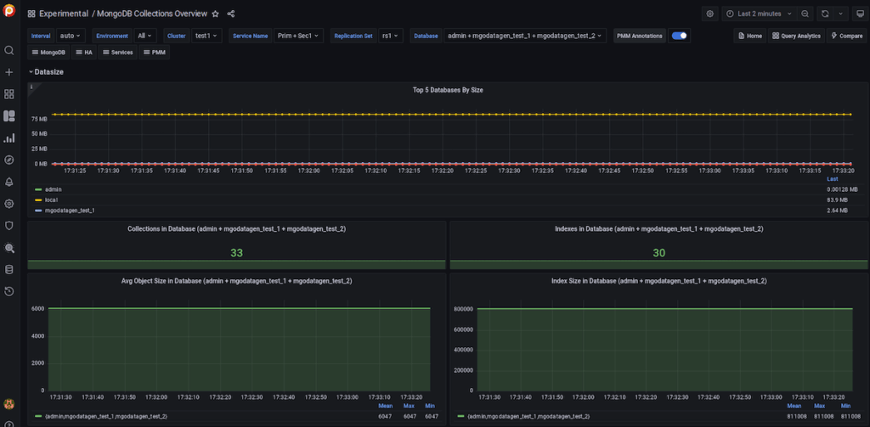
Task: Click the collections count value 33
Action: point(236,253)
